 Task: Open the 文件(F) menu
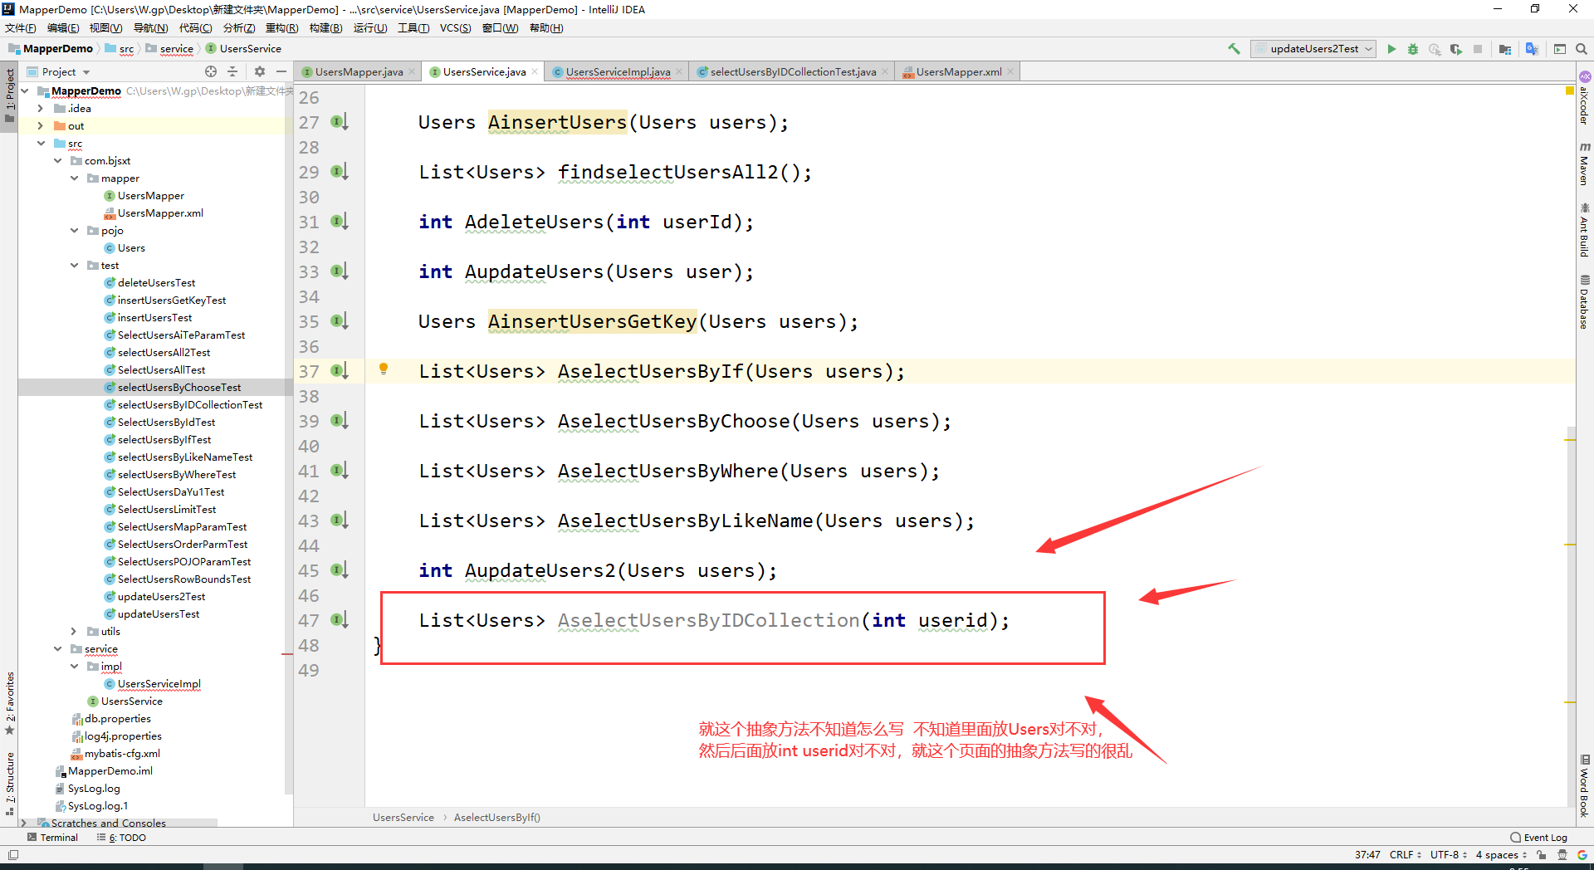(x=21, y=28)
